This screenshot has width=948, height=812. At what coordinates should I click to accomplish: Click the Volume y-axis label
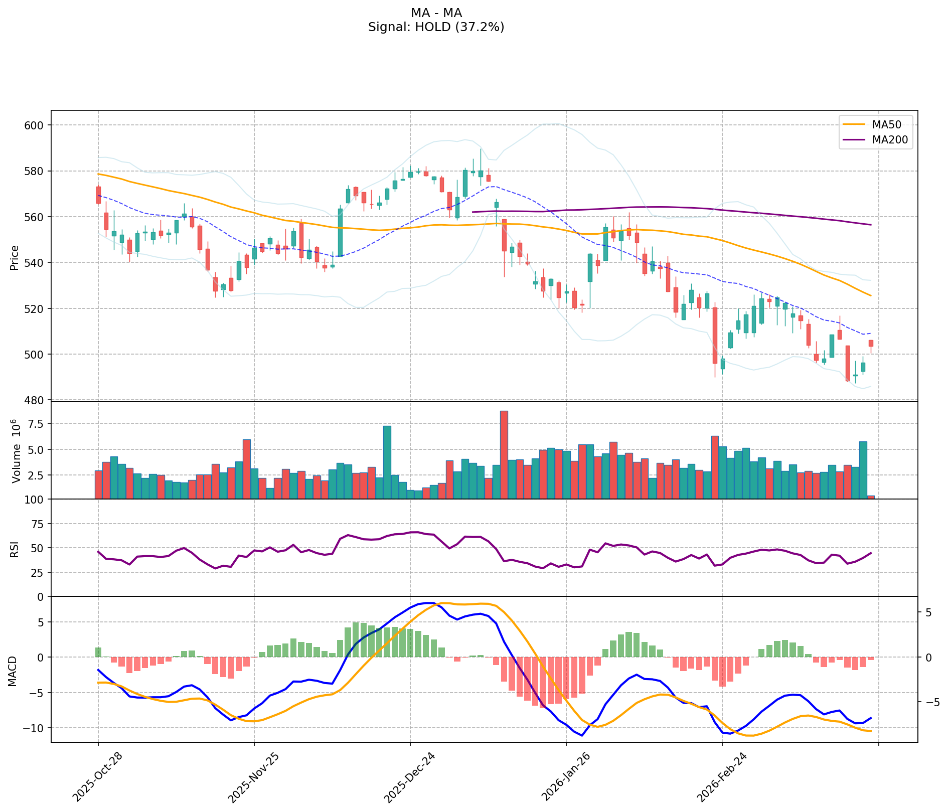[x=16, y=451]
